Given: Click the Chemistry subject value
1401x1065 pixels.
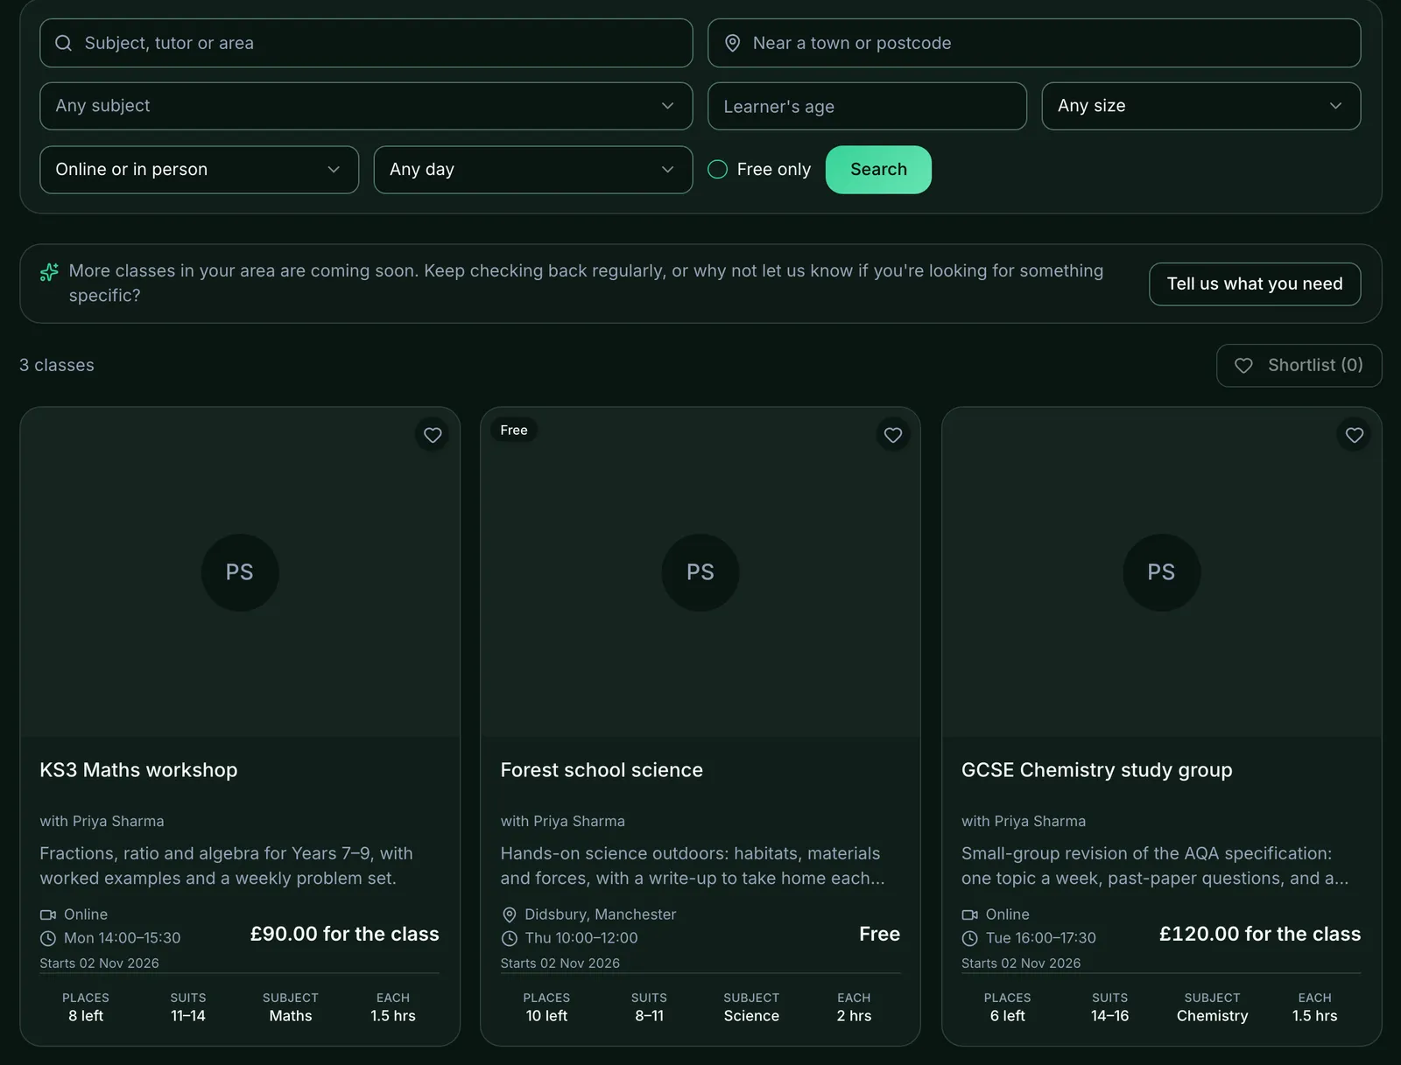Looking at the screenshot, I should [1212, 1016].
